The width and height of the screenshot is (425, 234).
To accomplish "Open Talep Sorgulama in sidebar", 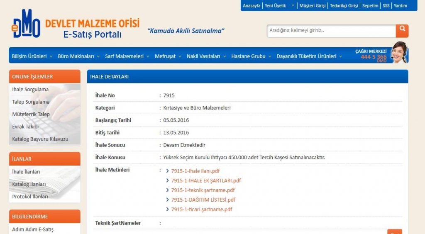I will [x=31, y=102].
